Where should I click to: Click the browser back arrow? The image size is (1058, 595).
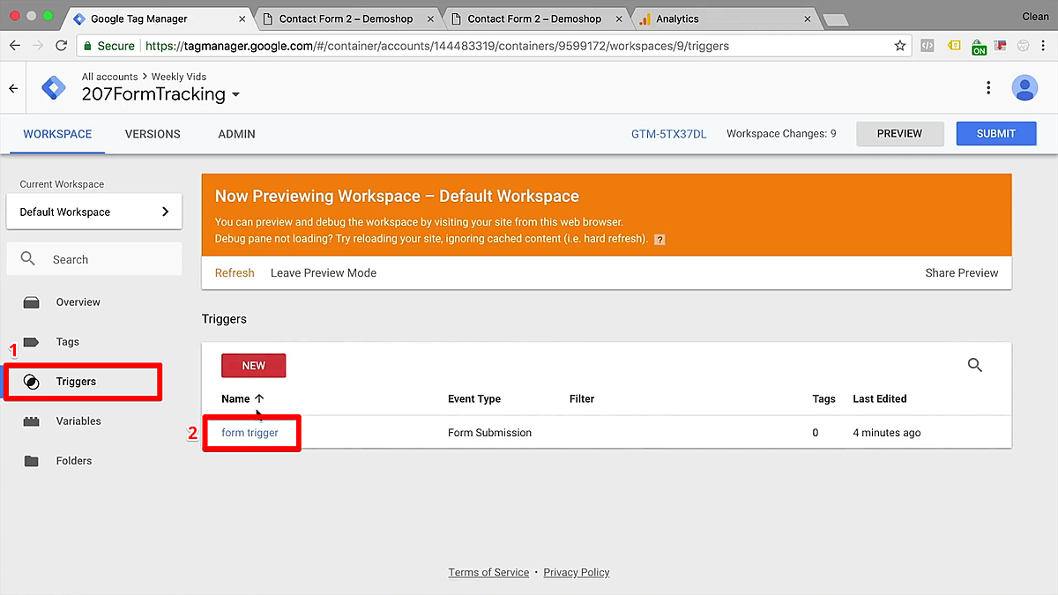click(x=15, y=45)
